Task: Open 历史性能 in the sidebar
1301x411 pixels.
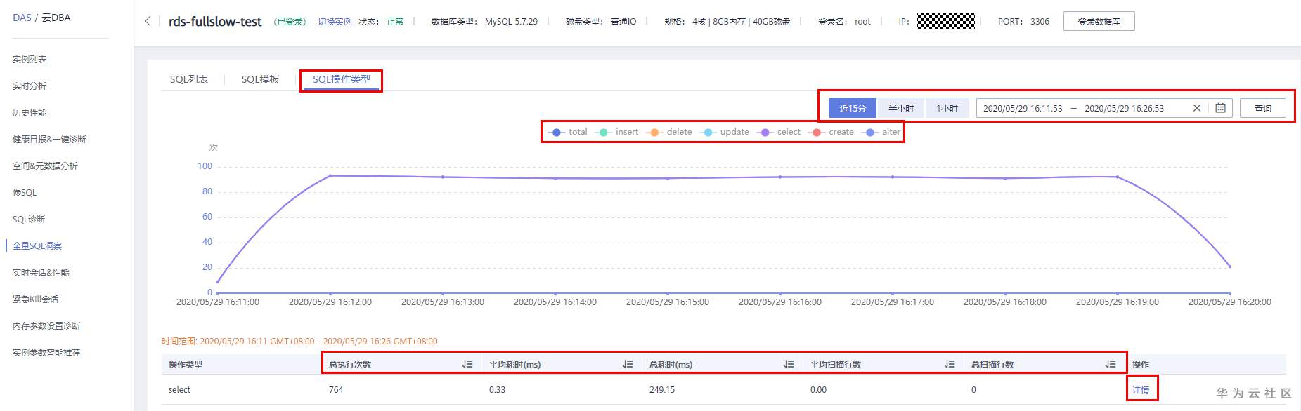Action: (x=30, y=113)
